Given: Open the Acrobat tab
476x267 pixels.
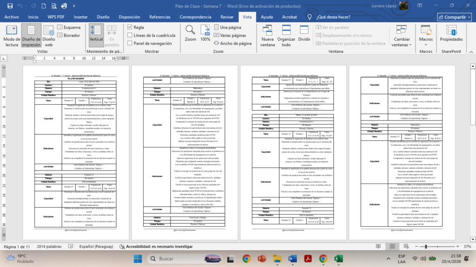Looking at the screenshot, I should 289,17.
